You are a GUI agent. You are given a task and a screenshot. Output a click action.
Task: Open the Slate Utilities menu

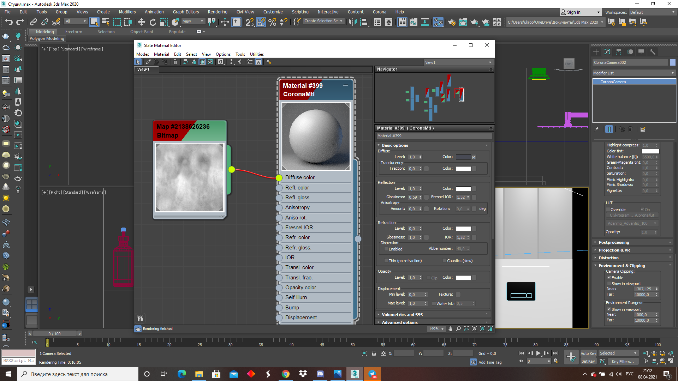point(257,54)
